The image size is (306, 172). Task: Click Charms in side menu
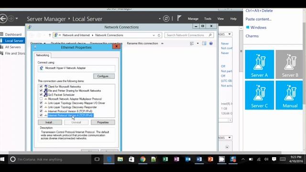252,36
